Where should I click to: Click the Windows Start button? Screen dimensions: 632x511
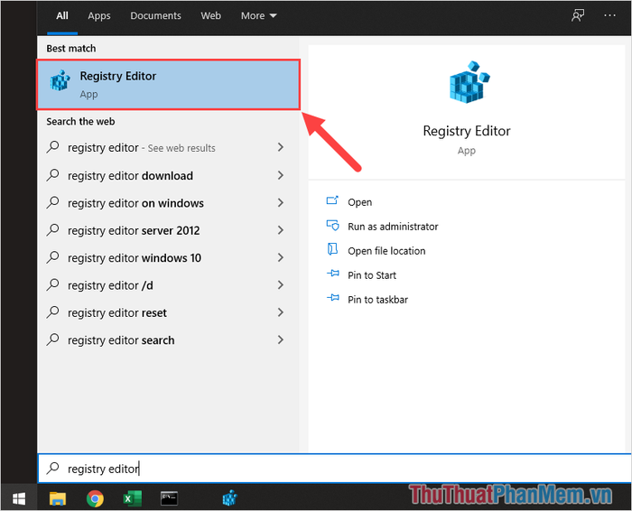tap(19, 498)
